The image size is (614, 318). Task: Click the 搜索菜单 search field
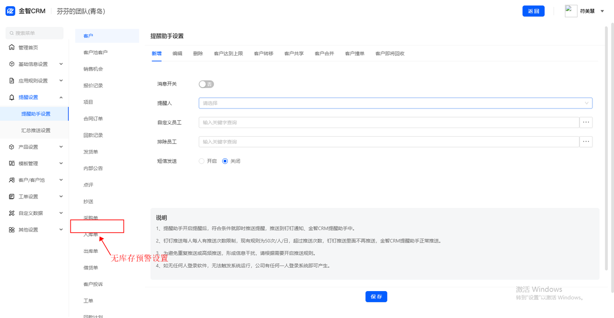(x=35, y=33)
